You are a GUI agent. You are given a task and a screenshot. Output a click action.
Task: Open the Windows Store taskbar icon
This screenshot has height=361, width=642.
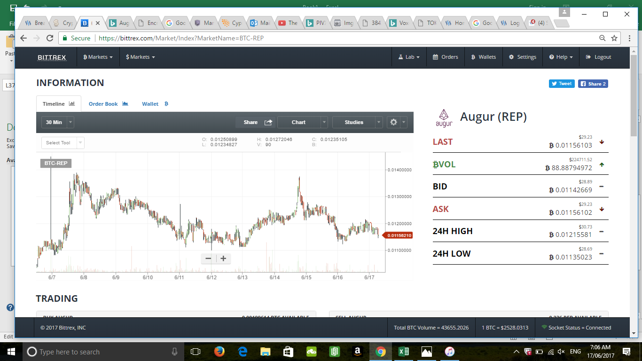(289, 352)
